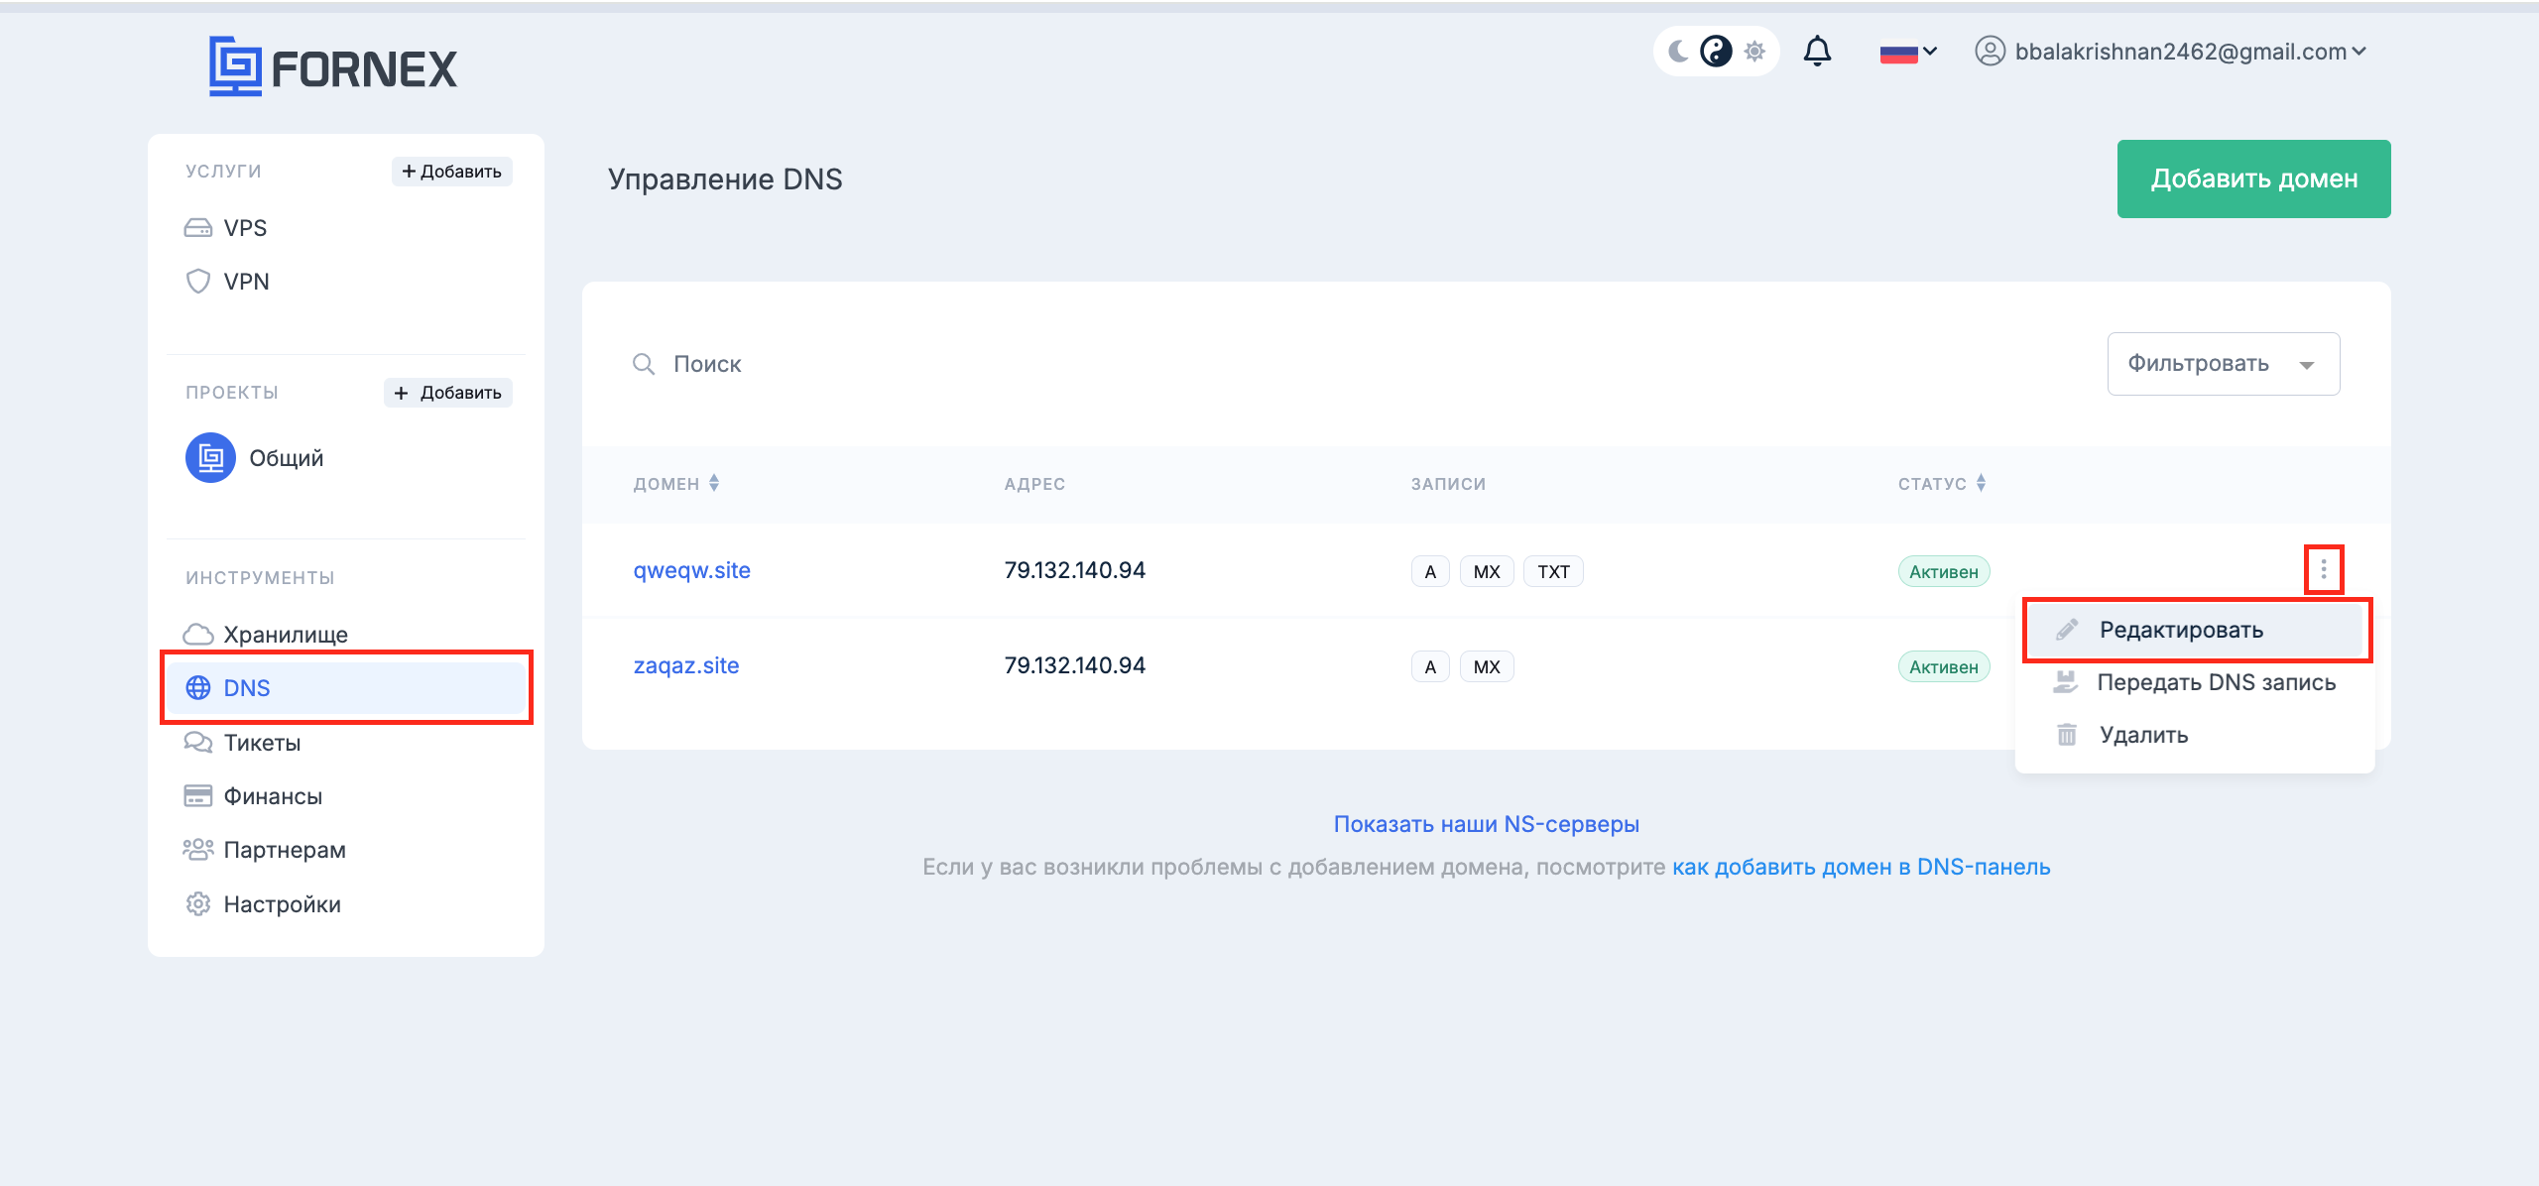The height and width of the screenshot is (1186, 2539).
Task: Switch to light sun theme
Action: [x=1754, y=52]
